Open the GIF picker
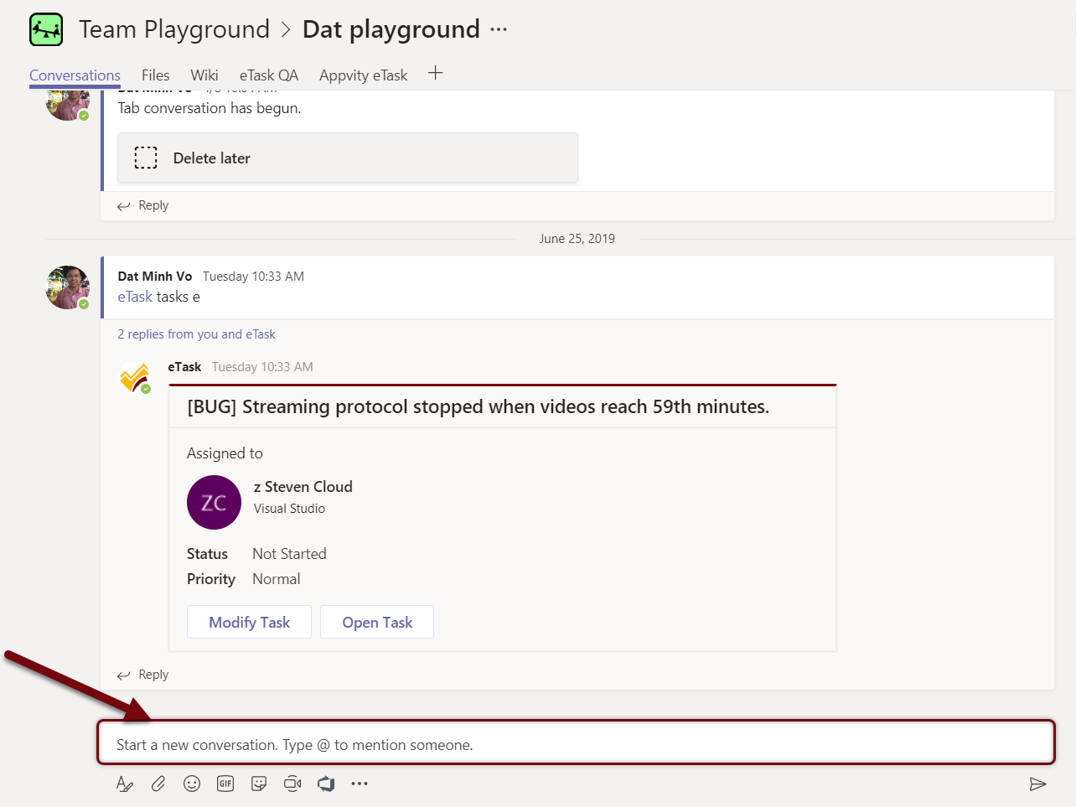Viewport: 1076px width, 807px height. [225, 784]
